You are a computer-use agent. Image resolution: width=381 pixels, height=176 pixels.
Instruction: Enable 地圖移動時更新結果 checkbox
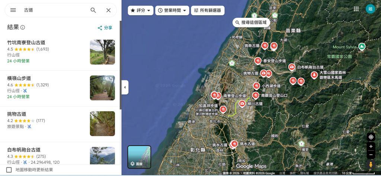(x=9, y=170)
